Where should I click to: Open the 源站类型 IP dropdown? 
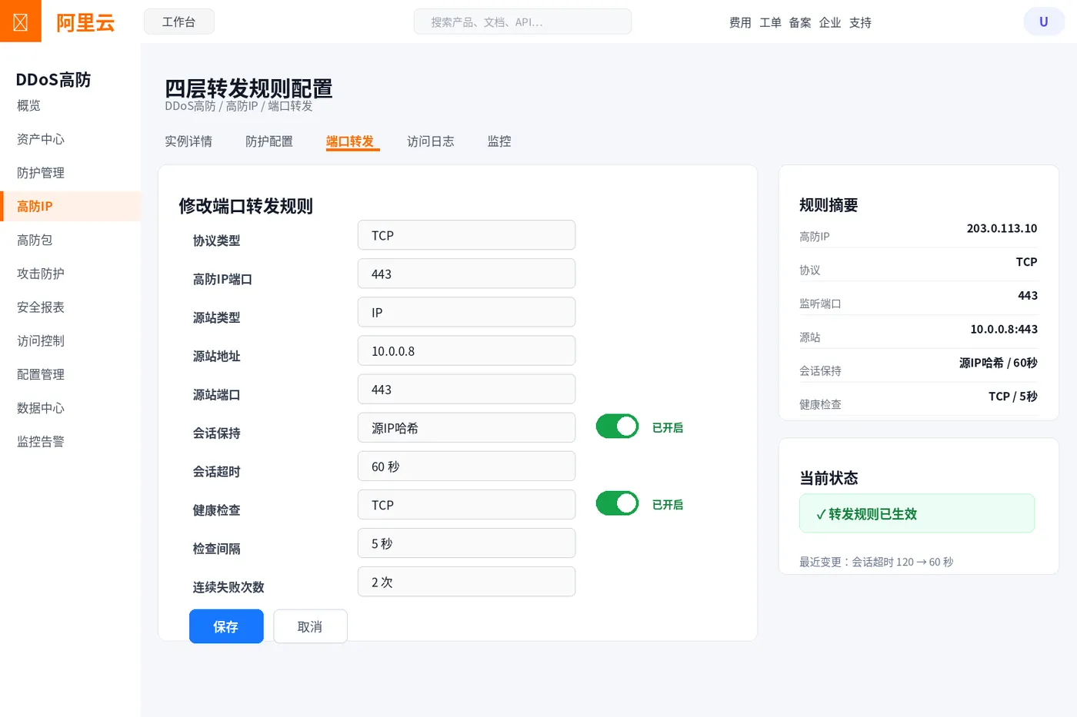(x=466, y=312)
